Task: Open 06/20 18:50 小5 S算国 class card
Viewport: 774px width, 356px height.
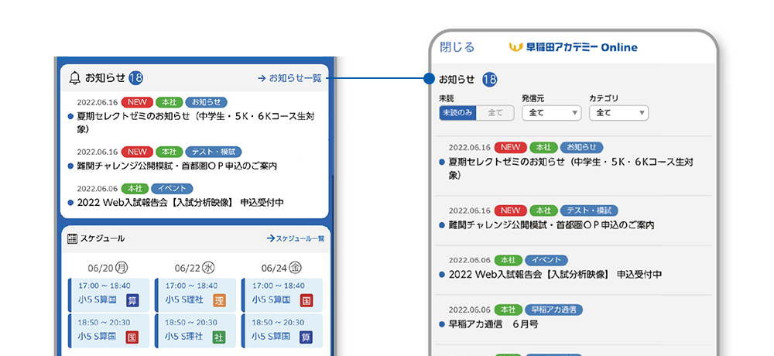Action: 108,330
